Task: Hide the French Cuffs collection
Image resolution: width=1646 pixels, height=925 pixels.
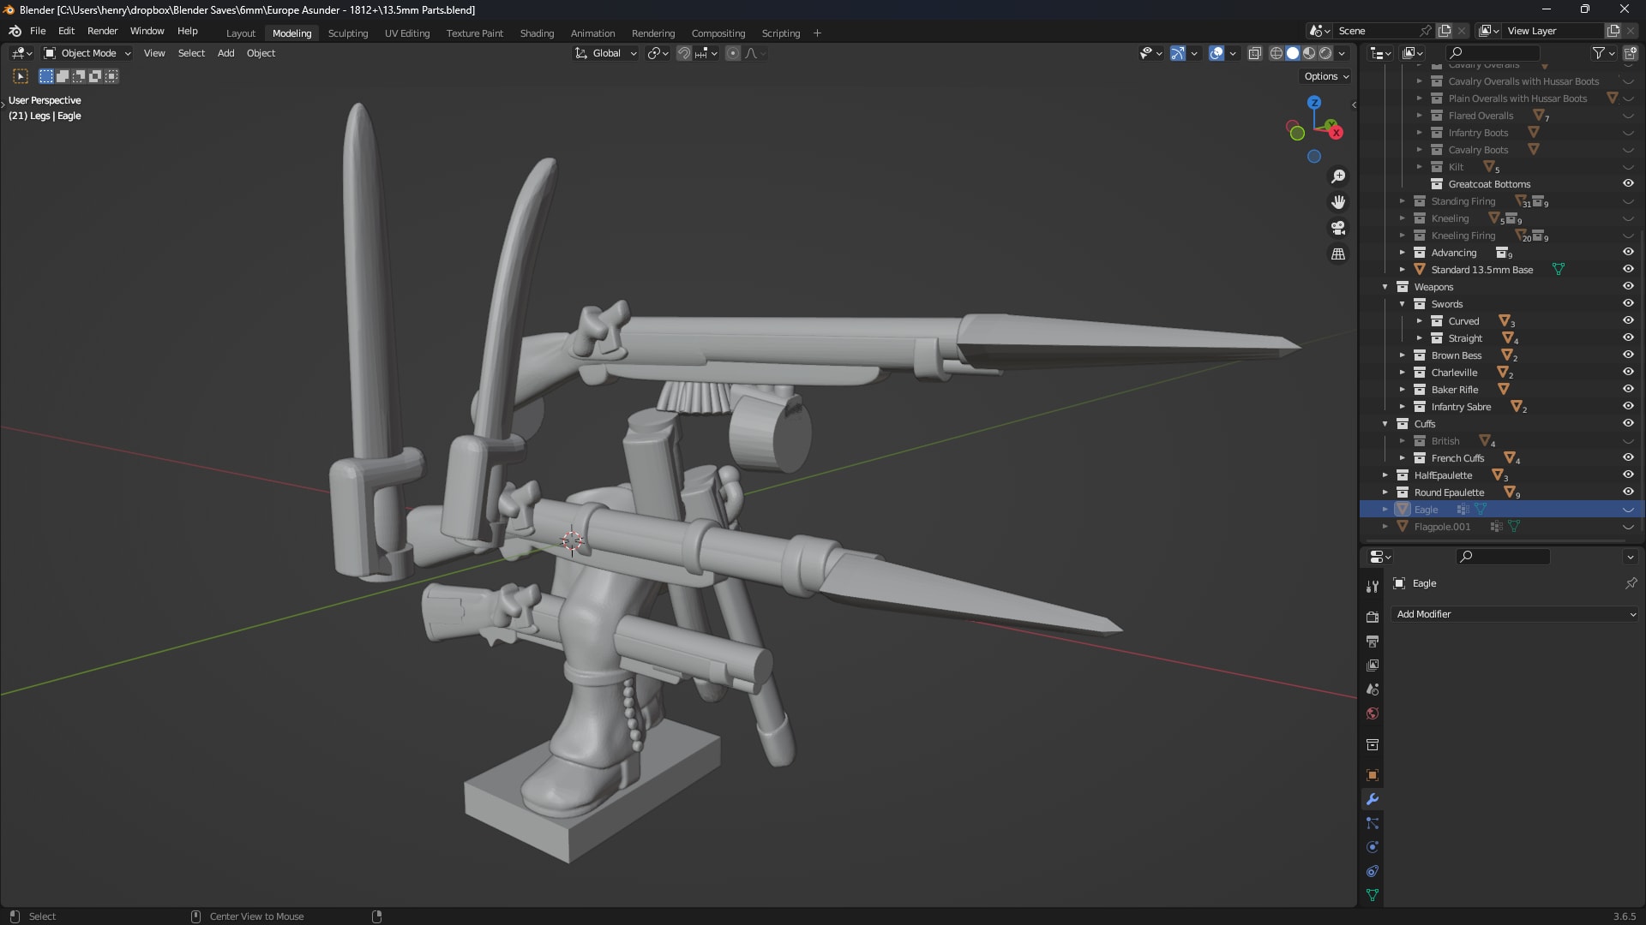Action: [x=1627, y=457]
